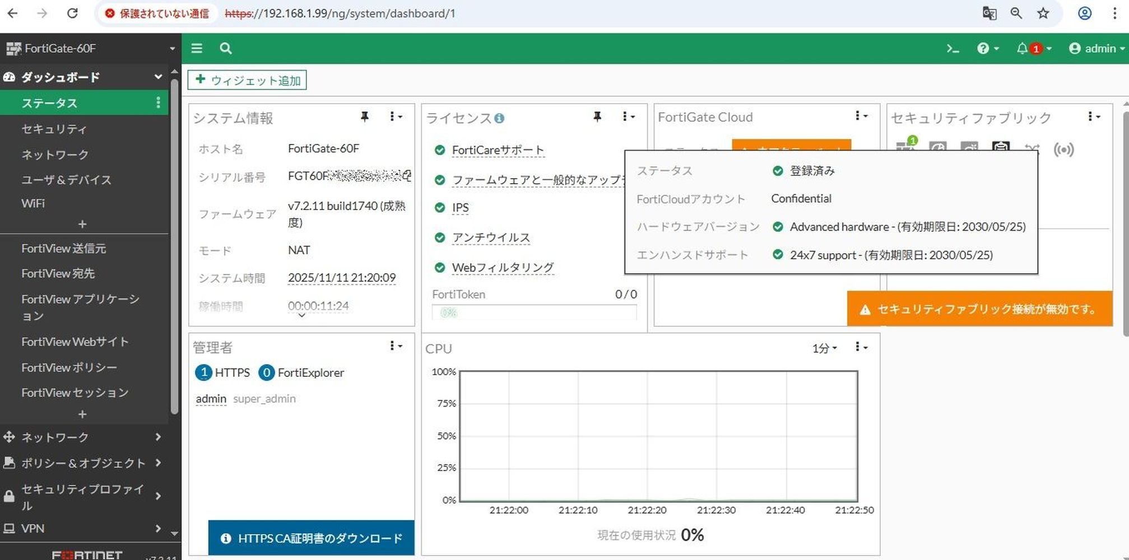Click the ウィジェット追加 button
The height and width of the screenshot is (560, 1129).
(247, 80)
